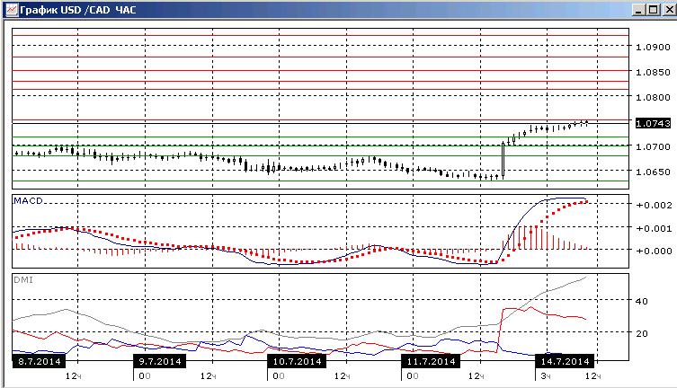Click the 1.0700 price axis label
677x388 pixels.
point(653,147)
